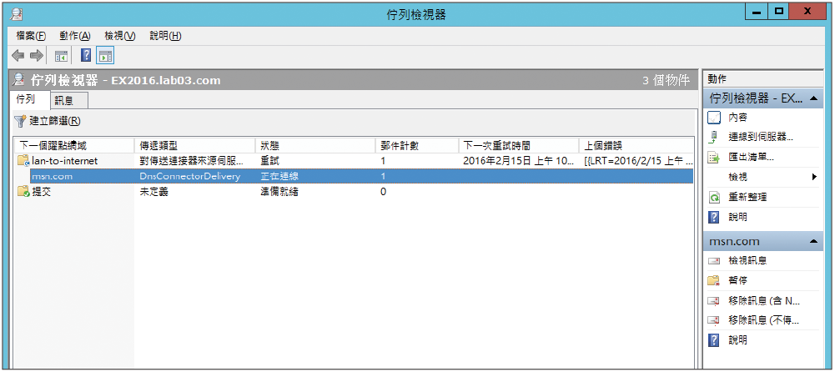
Task: Click the 2016年2月15日 上午 10... retry time cell
Action: [x=519, y=161]
